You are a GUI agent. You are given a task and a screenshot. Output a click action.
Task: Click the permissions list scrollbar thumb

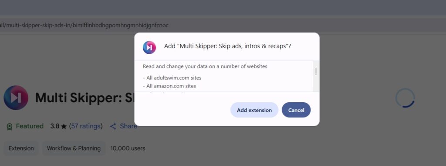[316, 72]
